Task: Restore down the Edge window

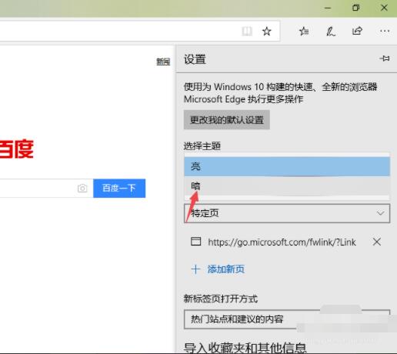Action: (355, 8)
